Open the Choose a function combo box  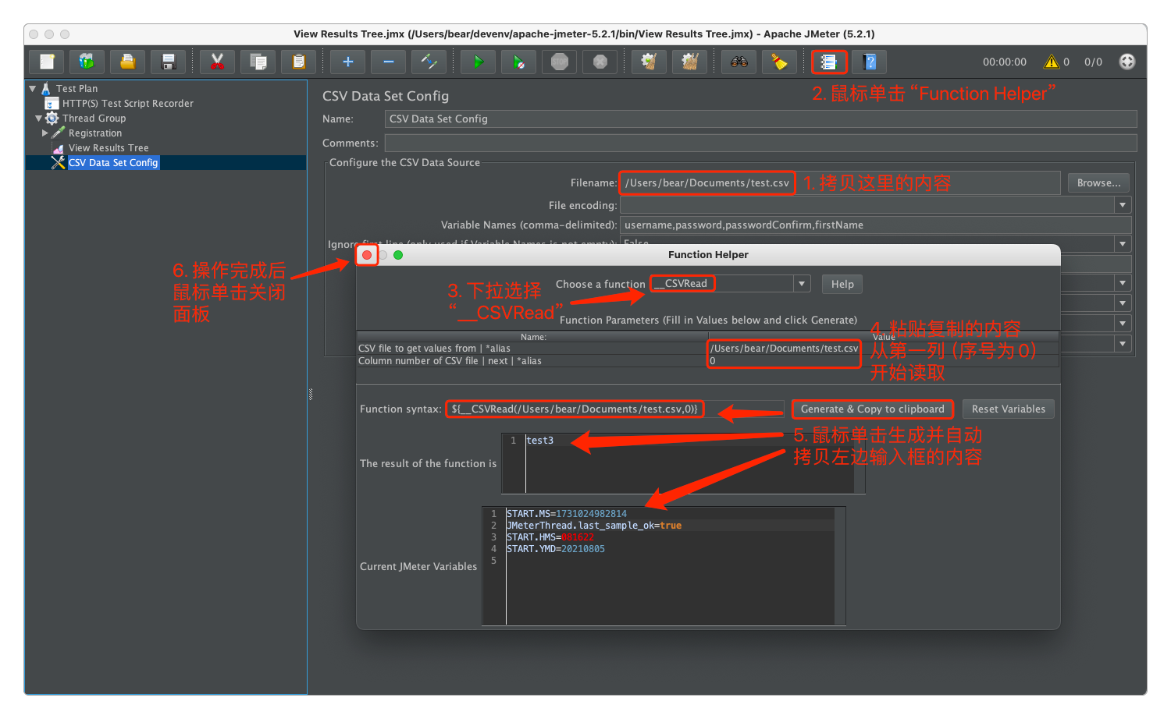731,284
